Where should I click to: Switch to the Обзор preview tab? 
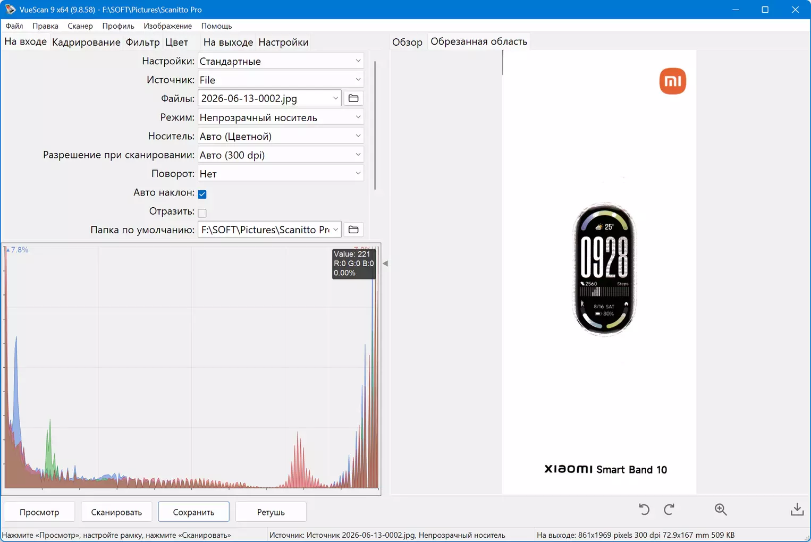[x=407, y=42]
